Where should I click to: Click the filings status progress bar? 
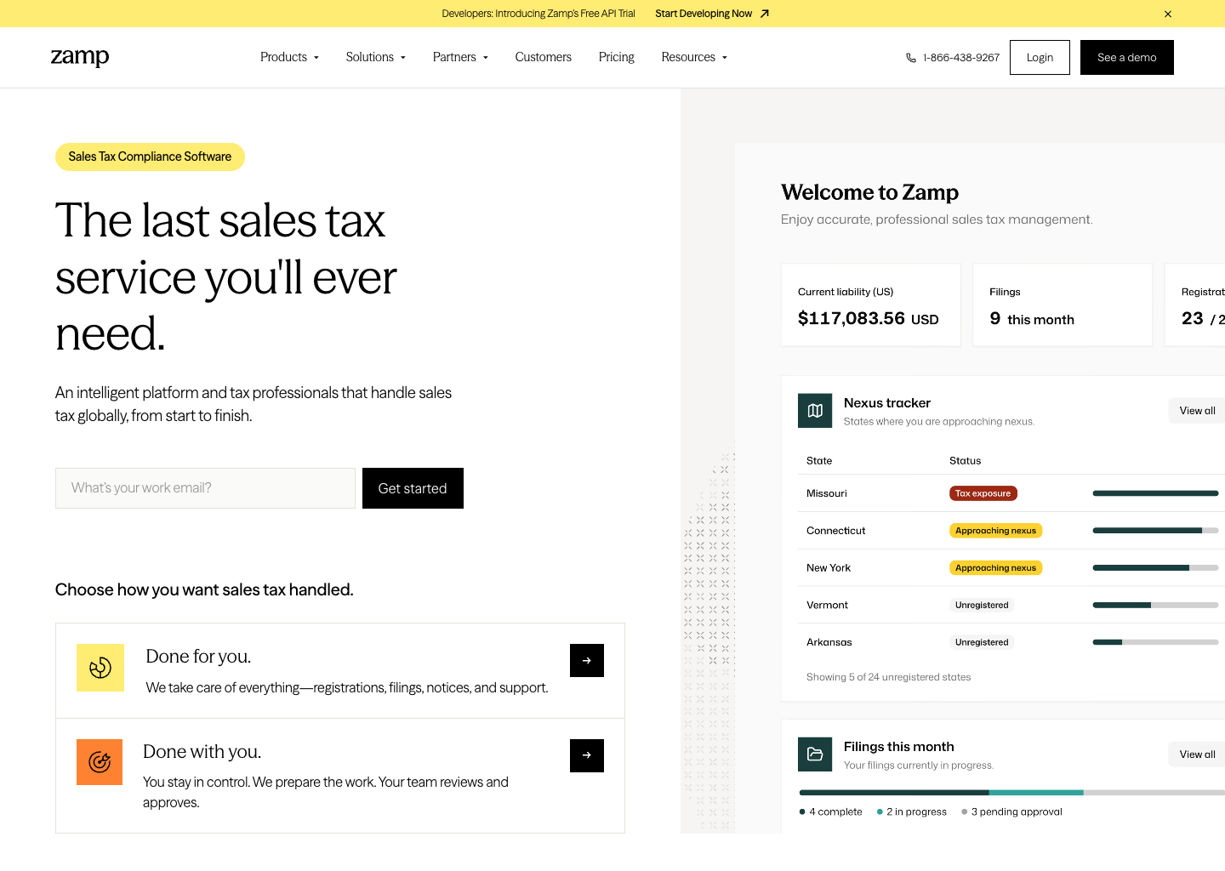(x=1011, y=793)
